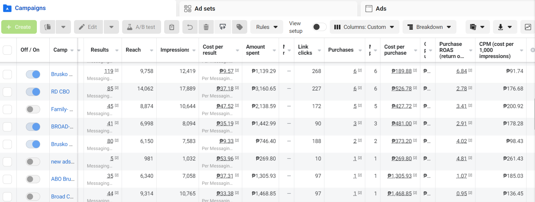Click the Duplicate campaign icon
Viewport: 535px width, 202px height.
[48, 27]
